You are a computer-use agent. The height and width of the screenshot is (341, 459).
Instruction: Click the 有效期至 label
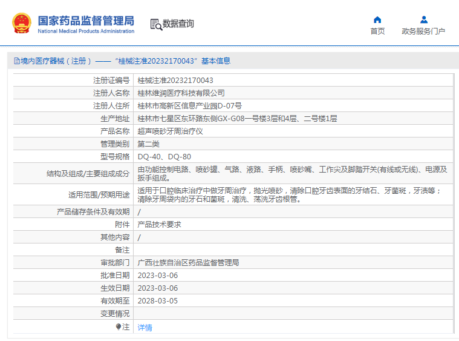(115, 301)
